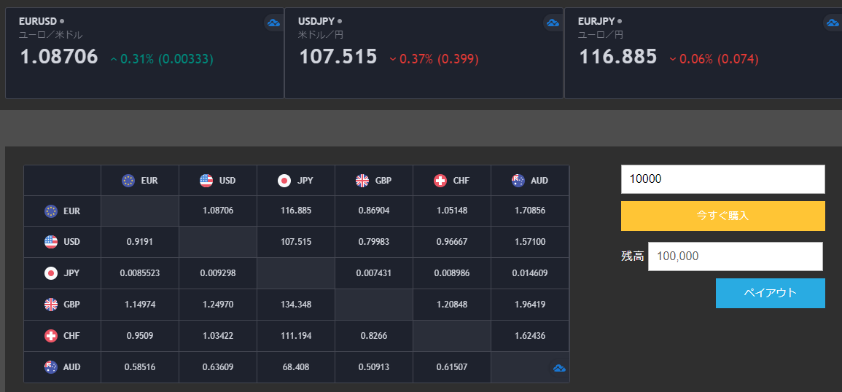The image size is (842, 392).
Task: Click the cloud logo icon on EURJPY card
Action: pos(833,23)
